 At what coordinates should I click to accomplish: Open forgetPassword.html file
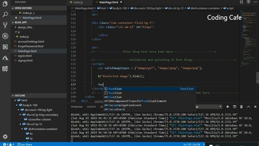(x=31, y=46)
